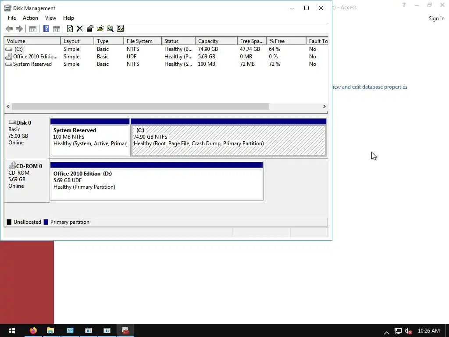Click Sign in in the Access window
Viewport: 449px width, 337px height.
pyautogui.click(x=436, y=18)
